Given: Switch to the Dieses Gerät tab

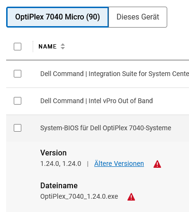Looking at the screenshot, I should [x=138, y=17].
